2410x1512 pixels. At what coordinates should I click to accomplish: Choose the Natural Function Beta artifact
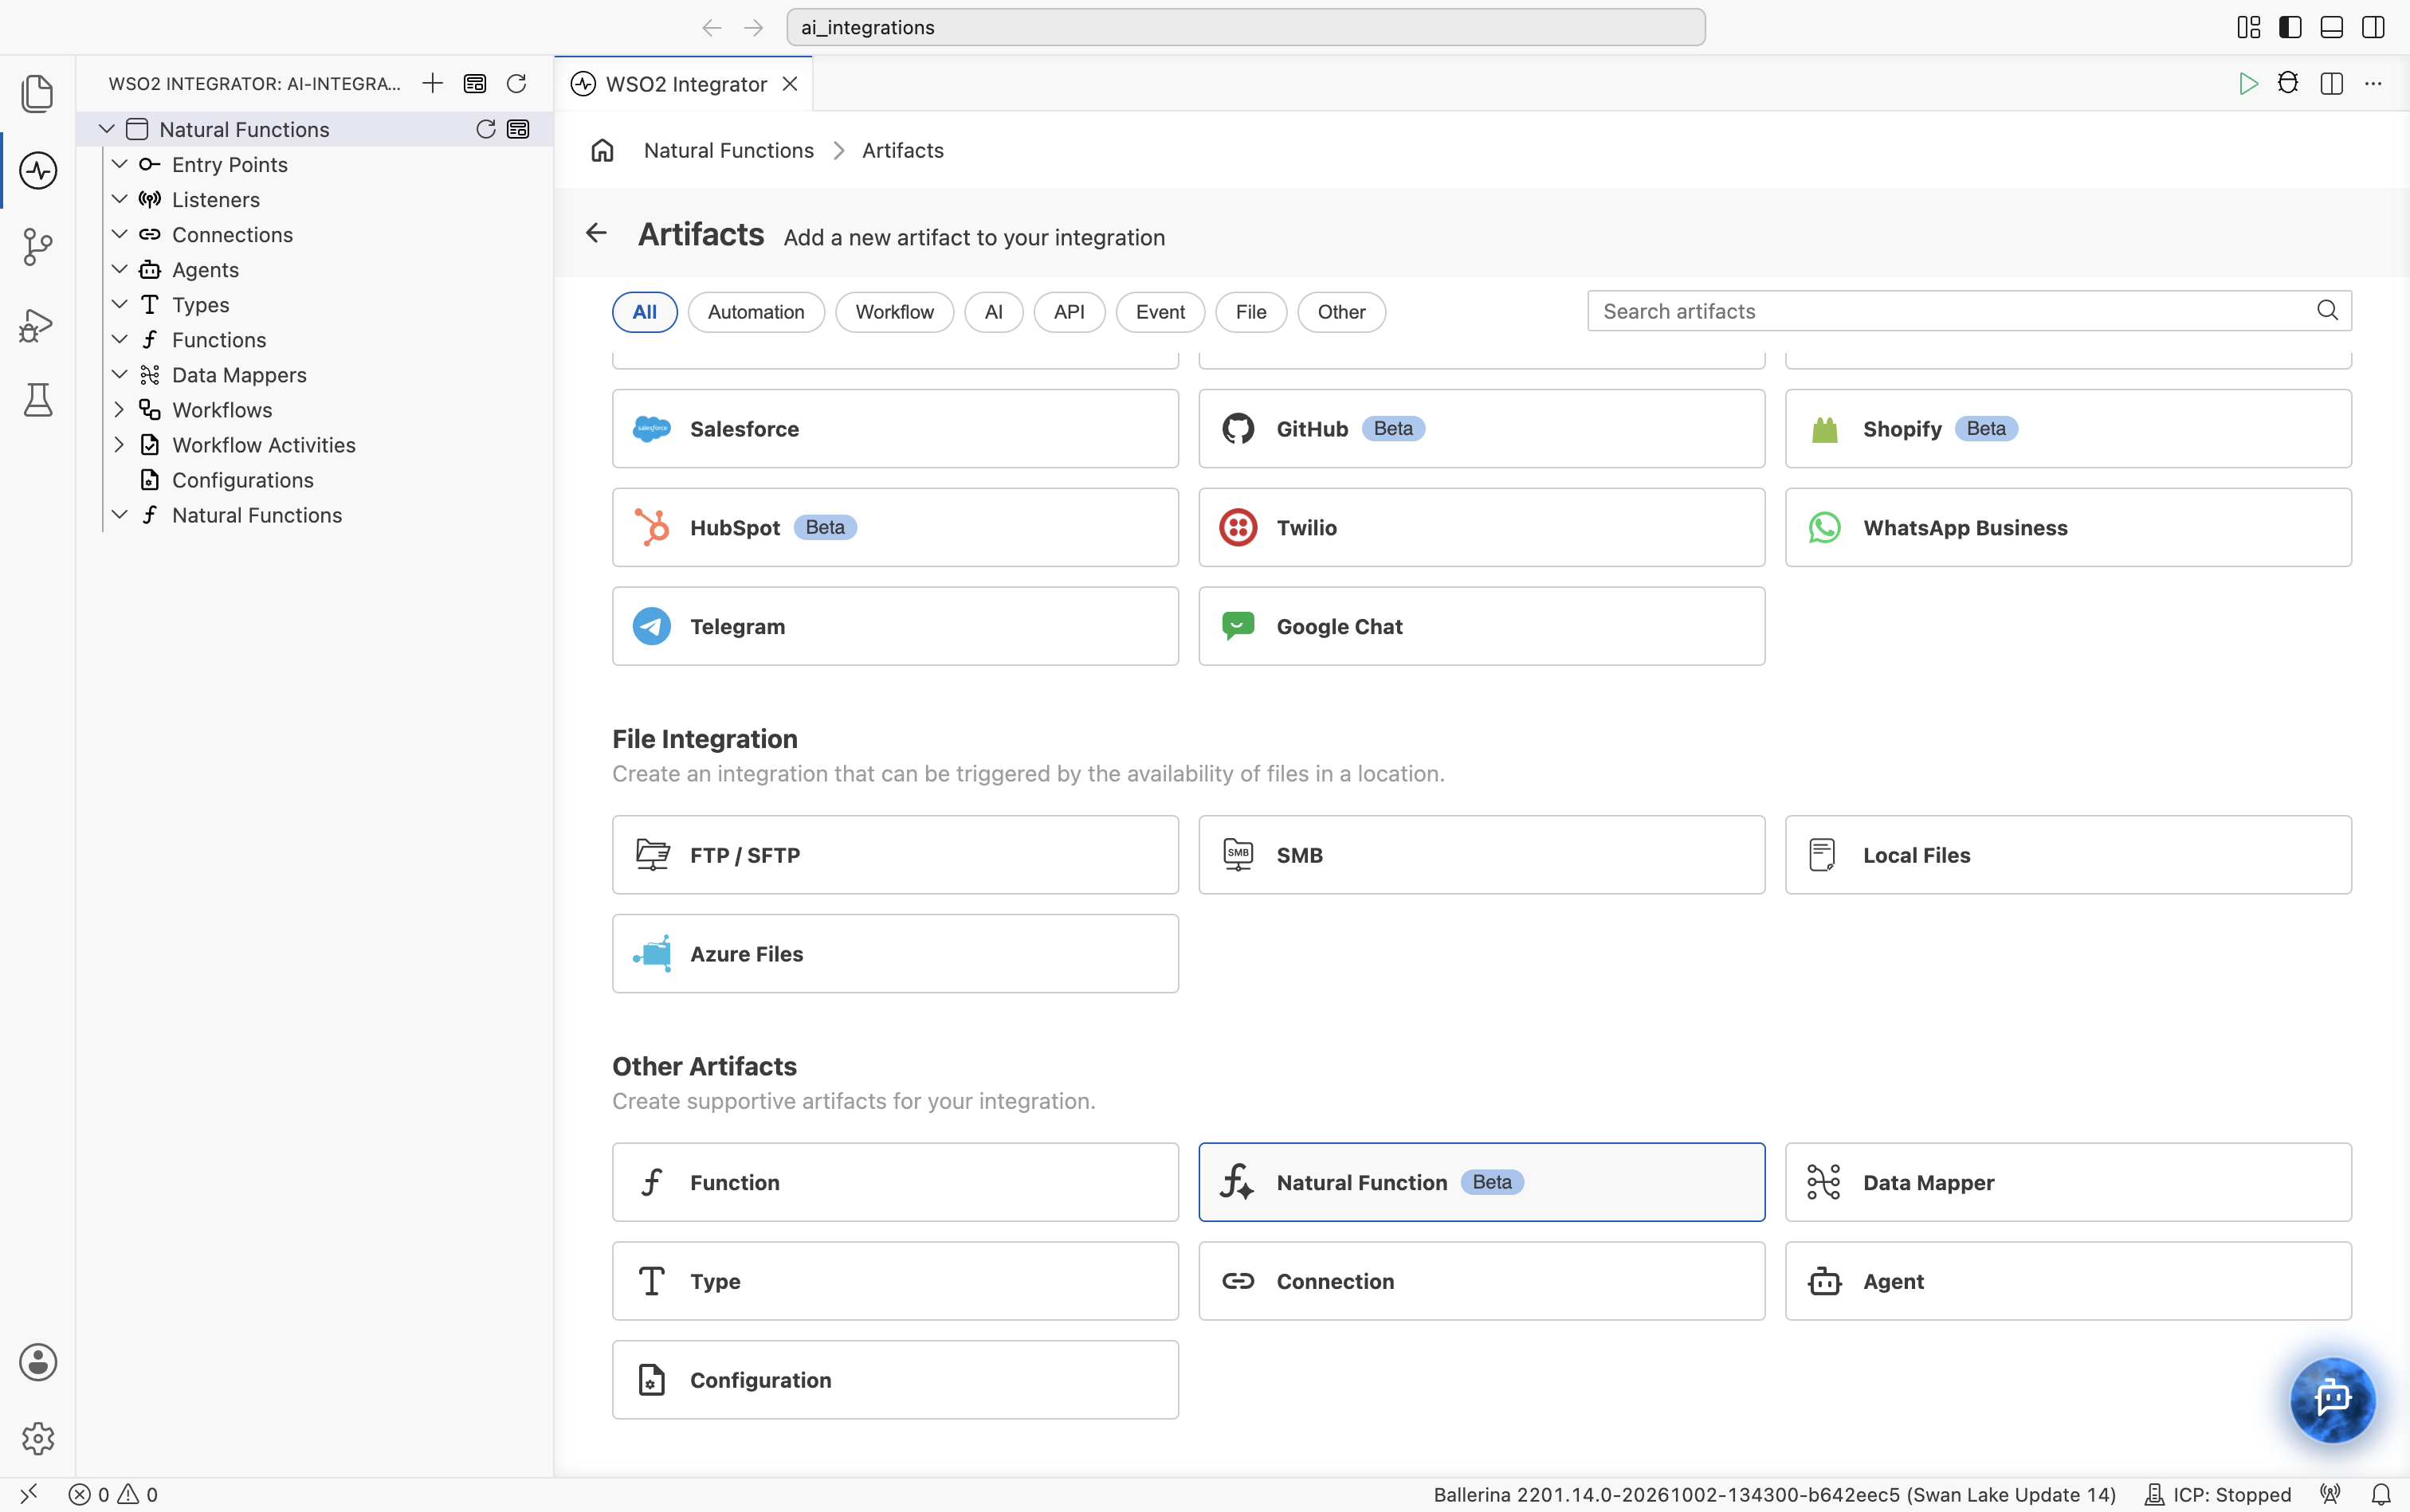pos(1481,1182)
